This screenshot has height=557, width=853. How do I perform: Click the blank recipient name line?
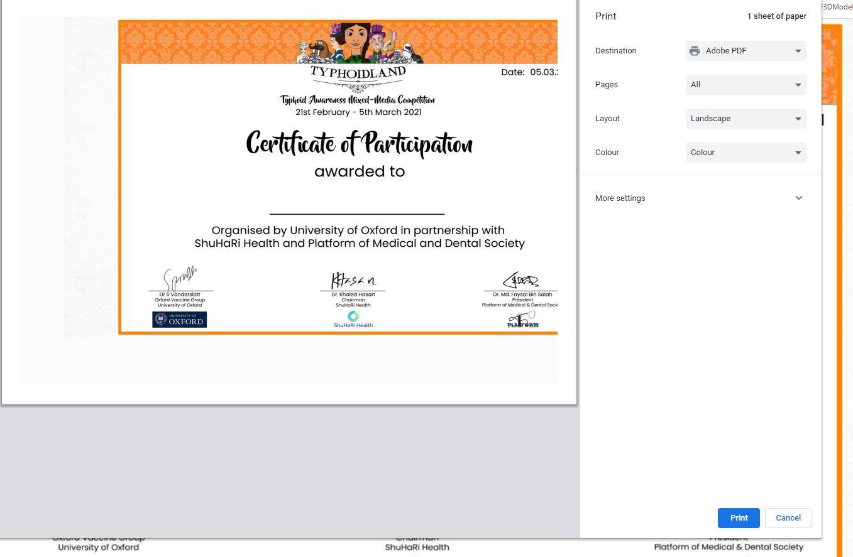point(357,214)
